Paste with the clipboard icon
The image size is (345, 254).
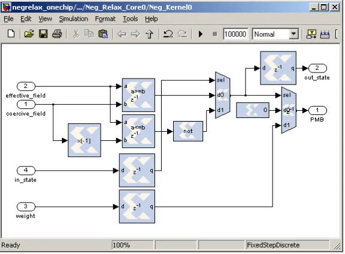(103, 34)
